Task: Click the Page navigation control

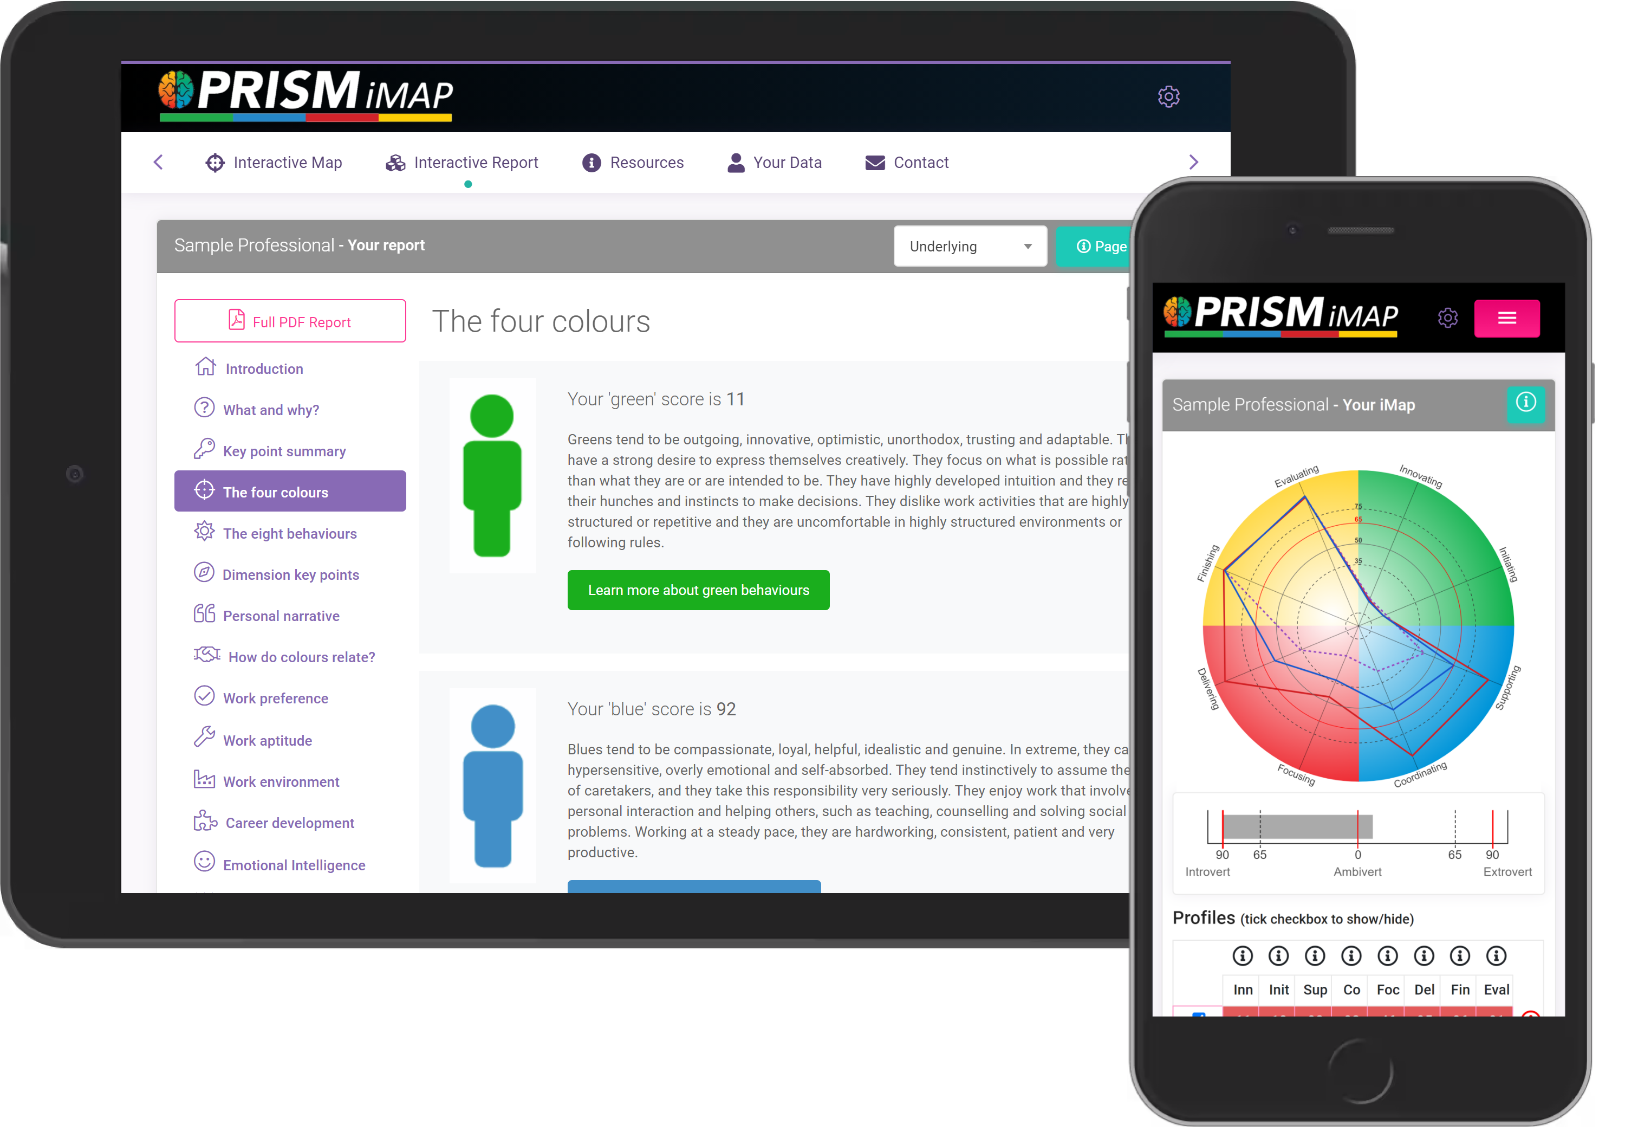Action: tap(1104, 246)
